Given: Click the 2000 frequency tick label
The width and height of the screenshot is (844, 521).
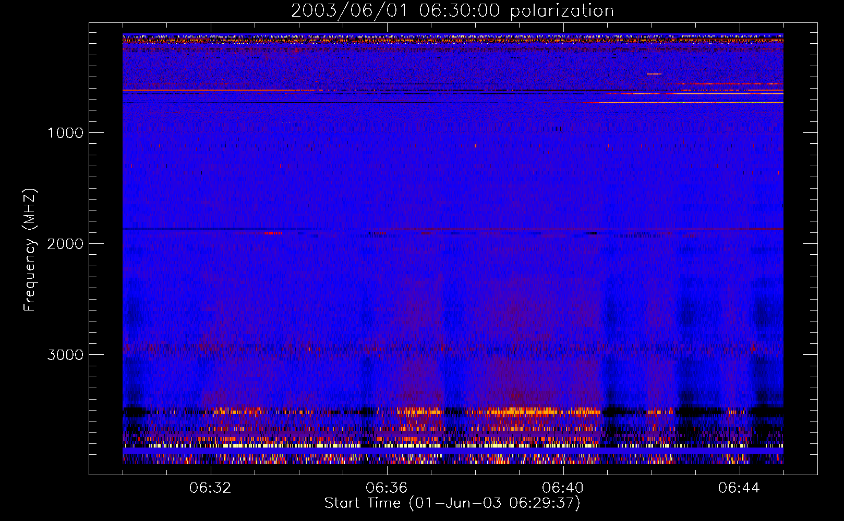Looking at the screenshot, I should pos(65,244).
